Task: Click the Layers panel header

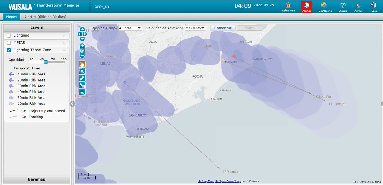Action: click(37, 27)
